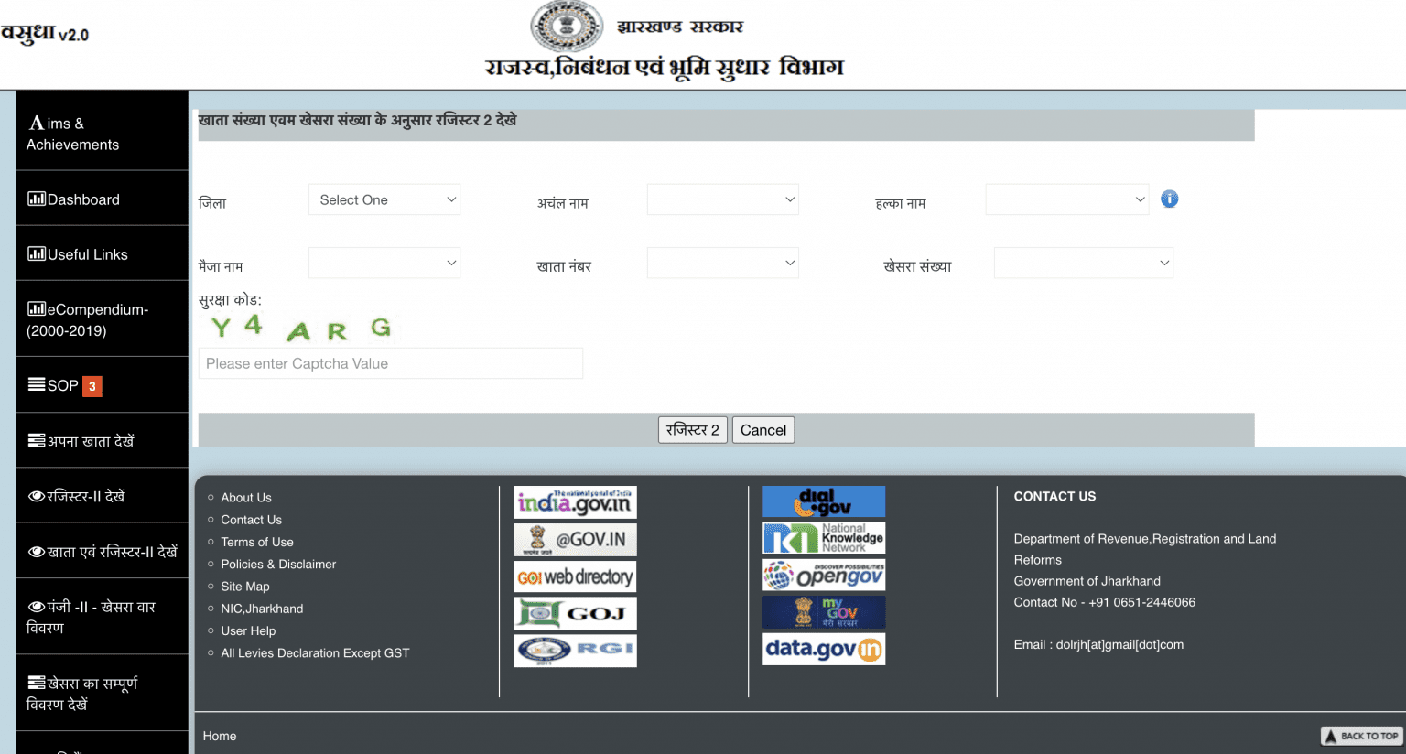The height and width of the screenshot is (754, 1406).
Task: Open the india.gov.in portal badge
Action: [575, 501]
